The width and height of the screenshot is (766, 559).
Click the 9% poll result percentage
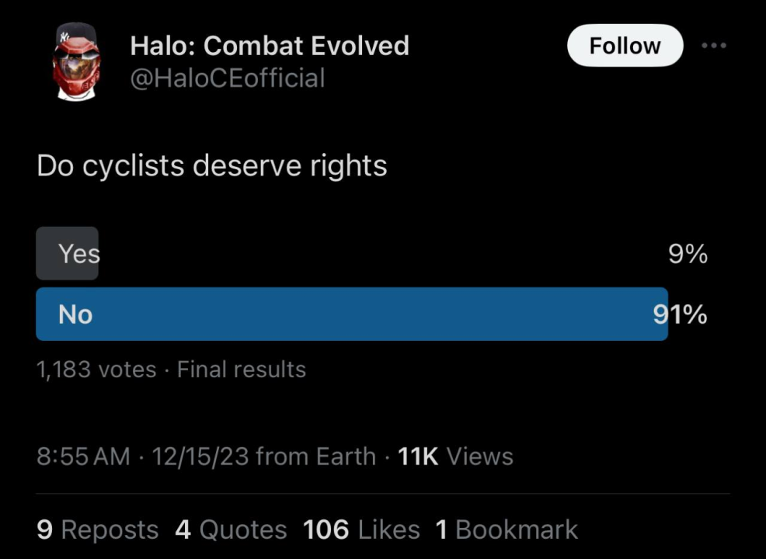coord(688,254)
